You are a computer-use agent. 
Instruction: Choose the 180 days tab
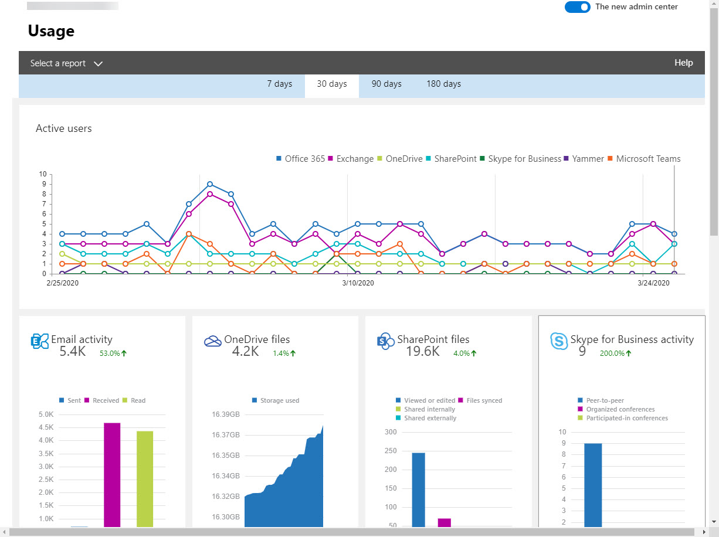[443, 84]
